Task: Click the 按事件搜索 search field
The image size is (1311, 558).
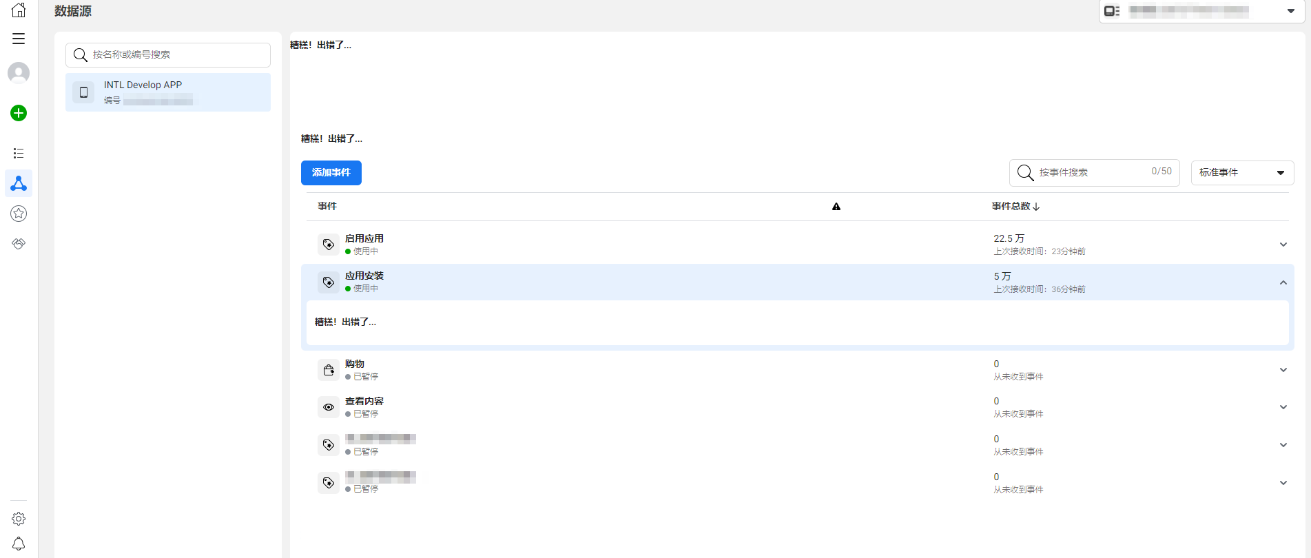Action: coord(1092,173)
